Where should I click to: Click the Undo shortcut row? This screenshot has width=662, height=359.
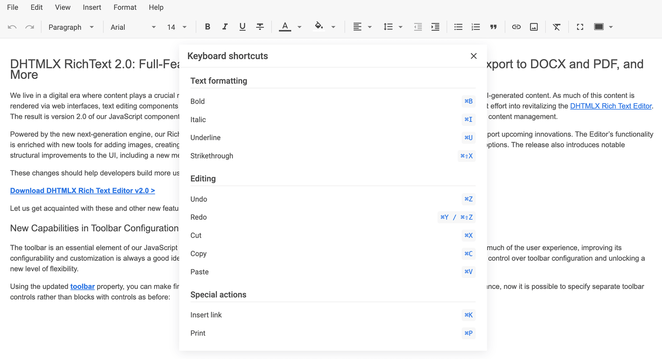pos(333,199)
